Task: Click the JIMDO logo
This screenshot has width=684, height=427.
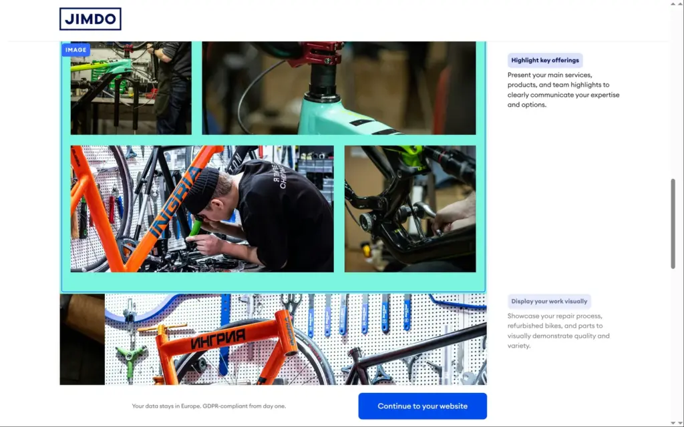Action: pos(90,19)
